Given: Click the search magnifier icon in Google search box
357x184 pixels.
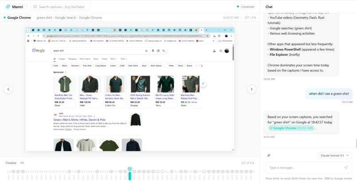Looking at the screenshot, I should click(x=163, y=51).
